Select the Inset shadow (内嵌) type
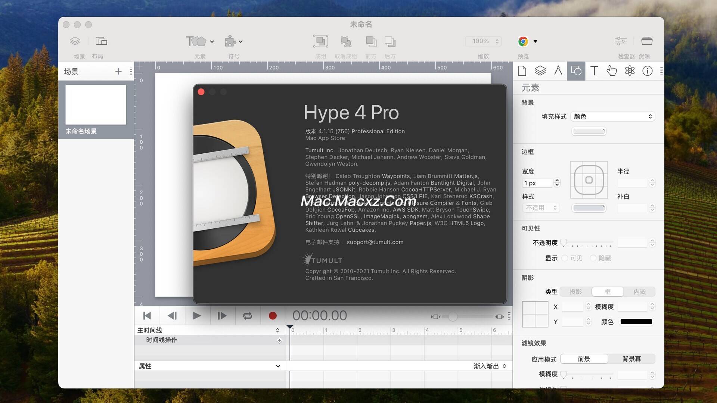 640,292
